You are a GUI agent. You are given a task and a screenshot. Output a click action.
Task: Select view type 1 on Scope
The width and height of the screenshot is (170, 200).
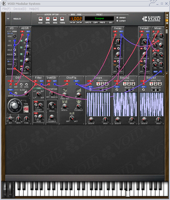(x=98, y=84)
